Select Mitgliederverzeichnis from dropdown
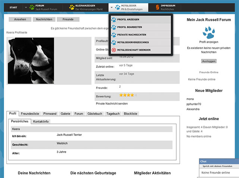 (x=141, y=42)
